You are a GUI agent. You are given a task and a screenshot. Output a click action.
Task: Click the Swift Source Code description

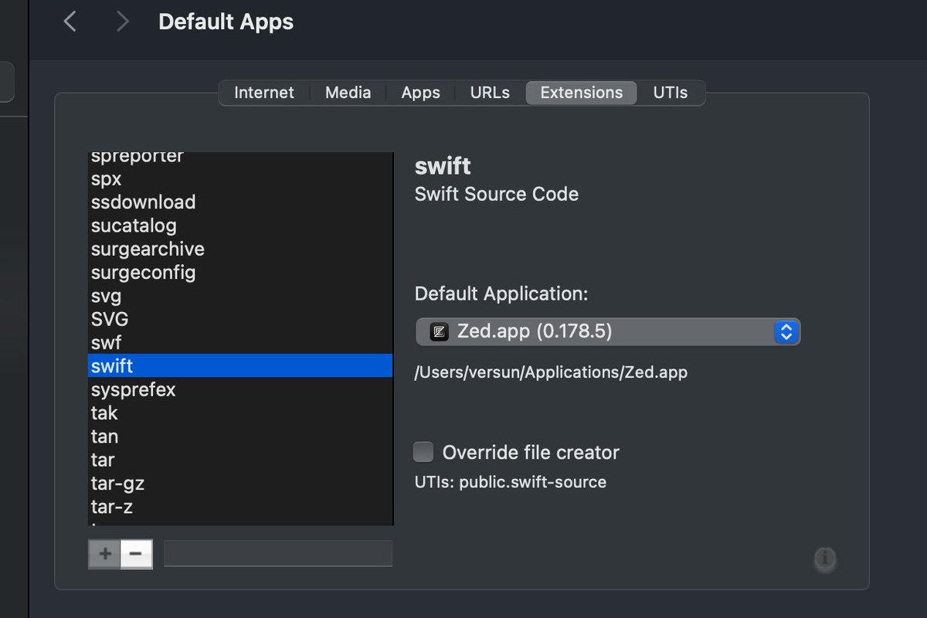(497, 193)
